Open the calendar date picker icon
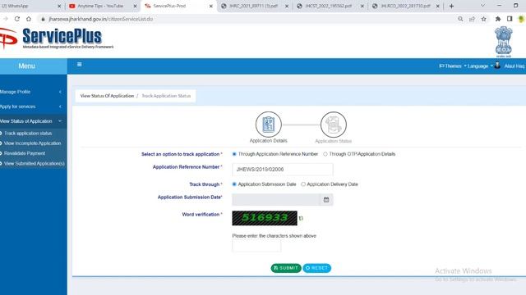 pos(326,200)
